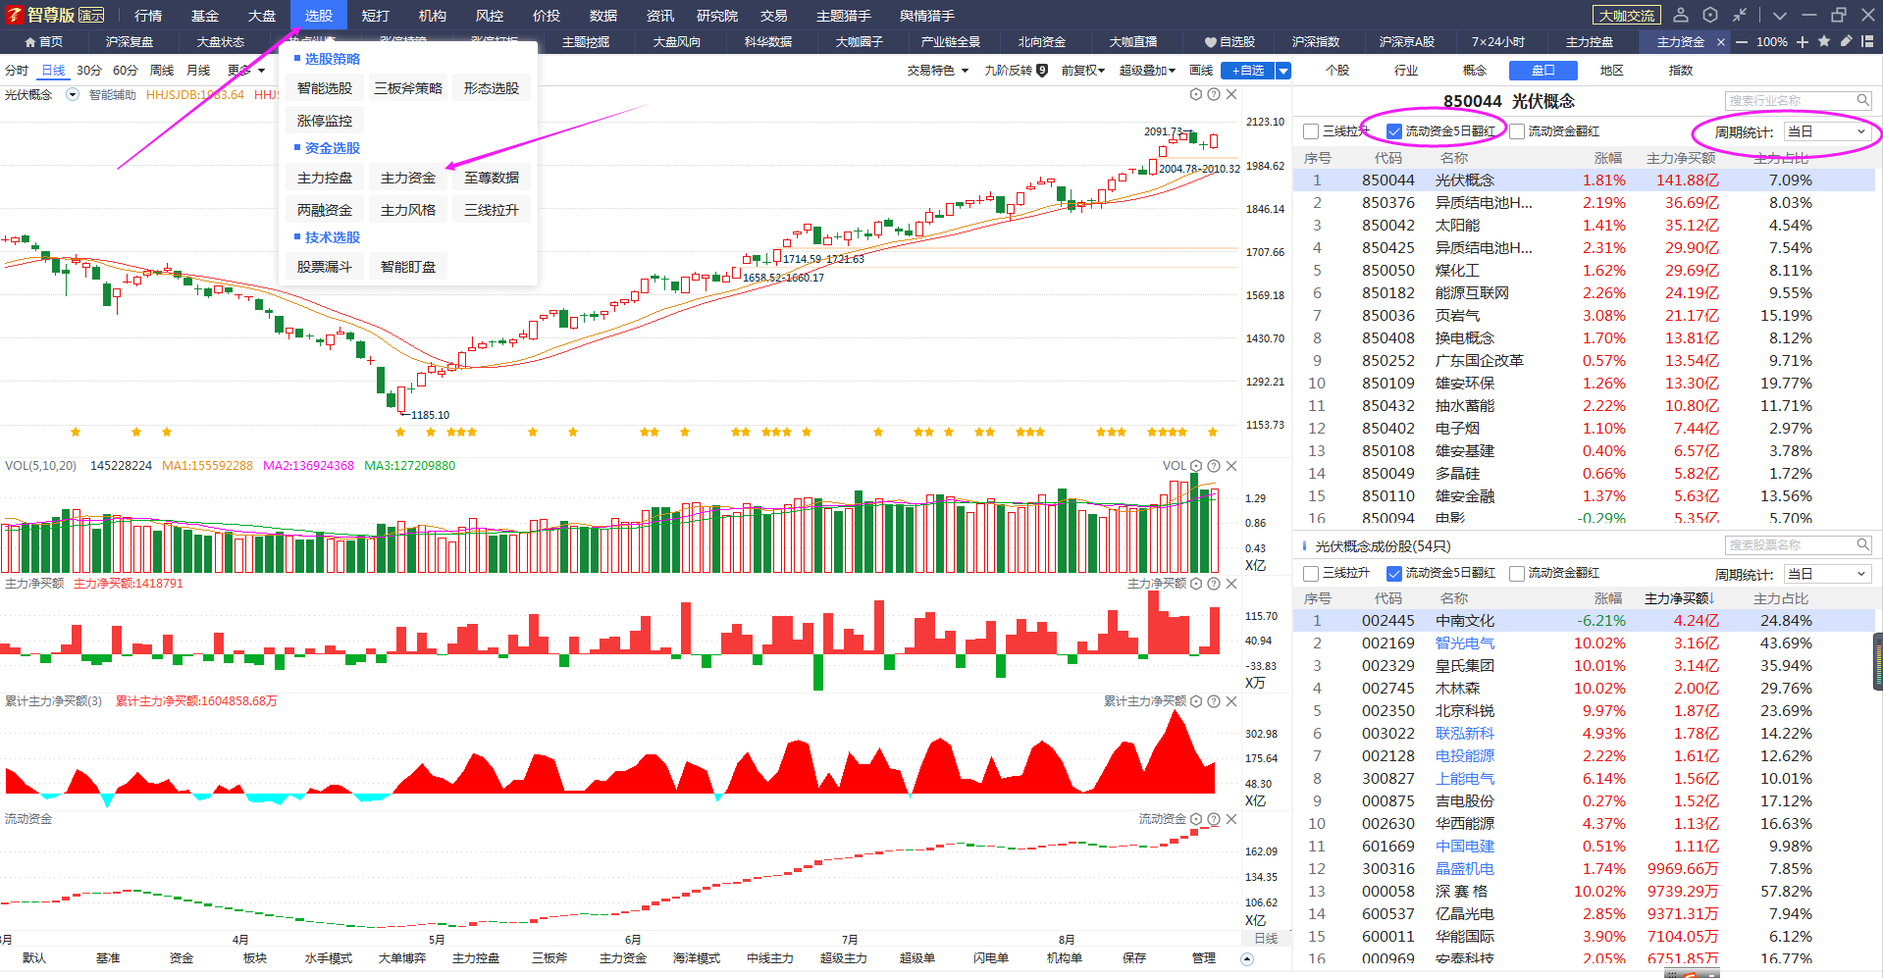Switch to the 日线 period tab
1883x978 pixels.
coord(53,71)
